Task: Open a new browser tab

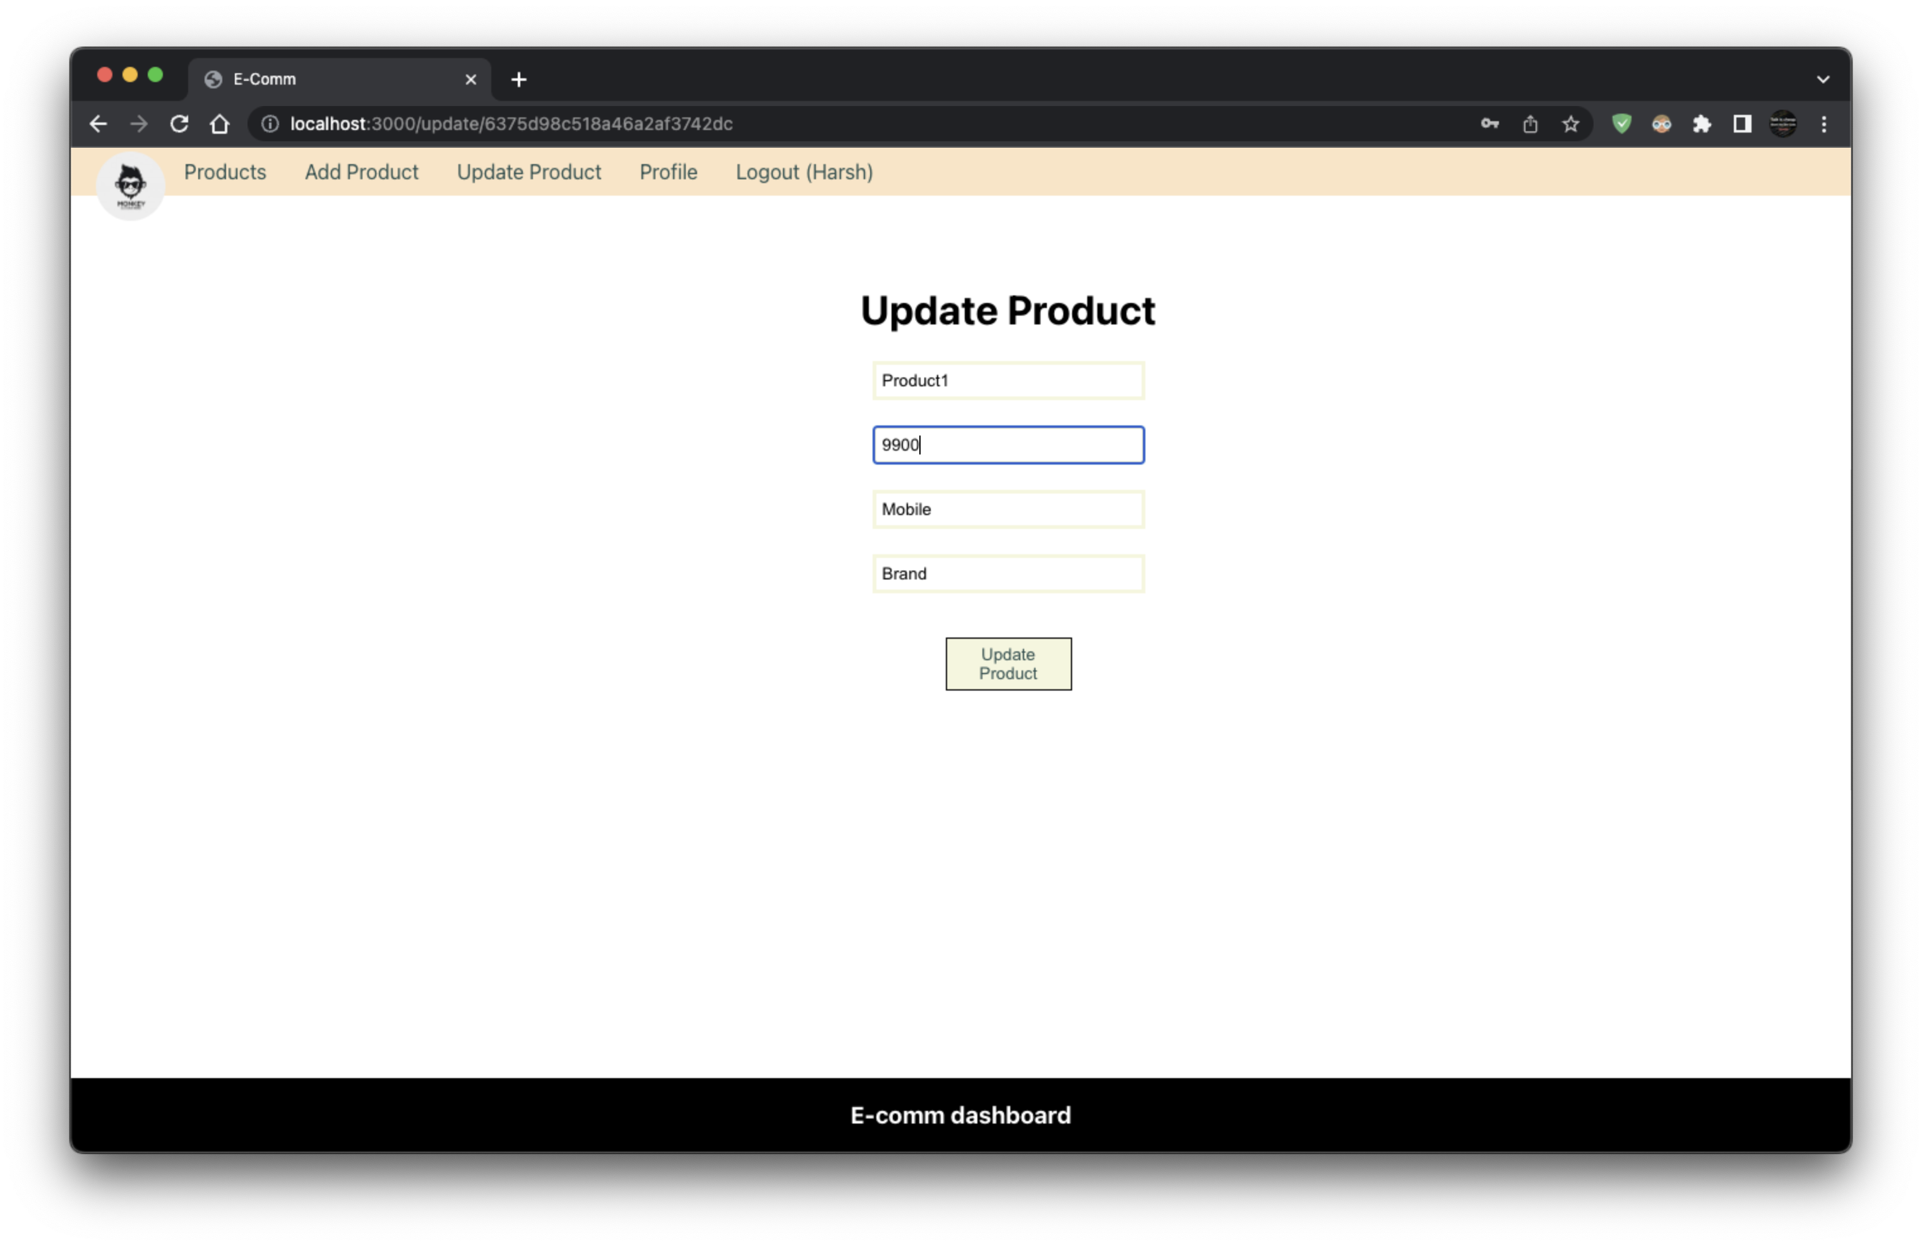Action: [519, 79]
